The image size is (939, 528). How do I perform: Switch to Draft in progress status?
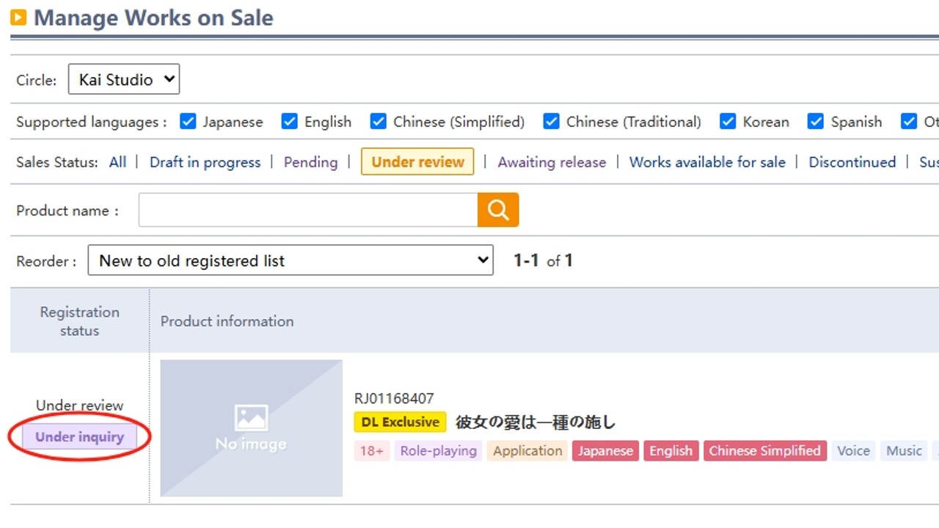pos(205,162)
